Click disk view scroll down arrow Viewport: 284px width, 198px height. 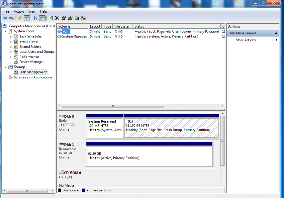pyautogui.click(x=222, y=185)
